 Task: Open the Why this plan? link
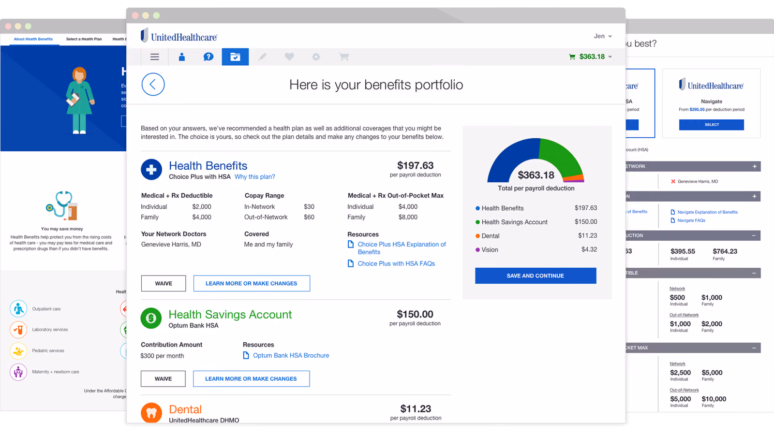(x=255, y=177)
